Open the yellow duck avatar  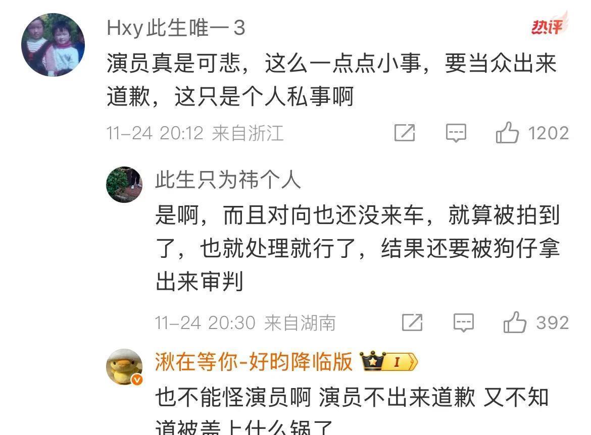[x=124, y=367]
